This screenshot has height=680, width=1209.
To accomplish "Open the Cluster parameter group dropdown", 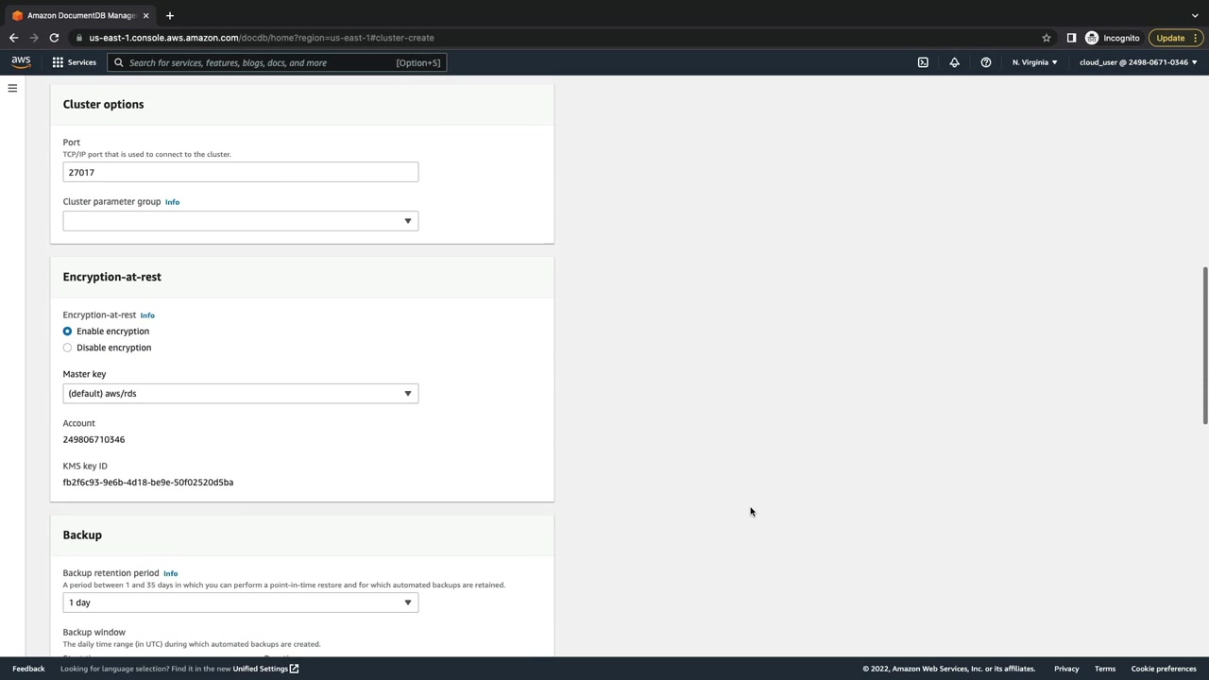I will coord(241,221).
